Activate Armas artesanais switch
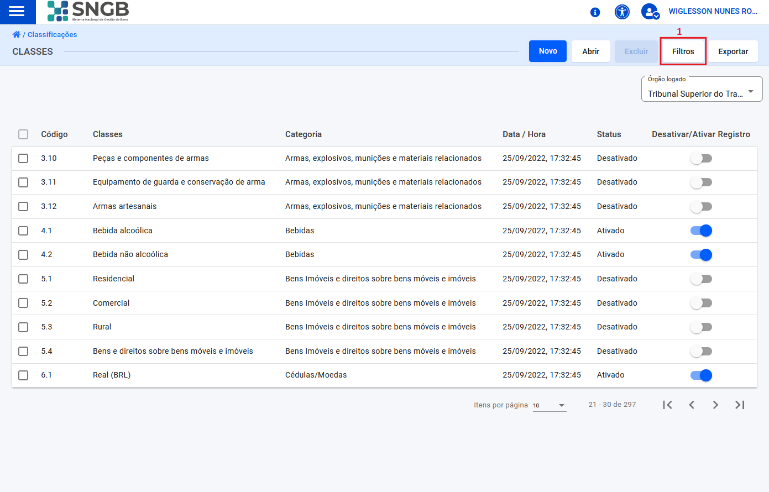 [x=701, y=206]
